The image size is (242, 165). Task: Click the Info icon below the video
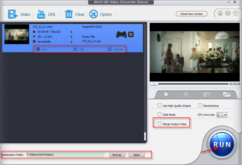(x=38, y=49)
